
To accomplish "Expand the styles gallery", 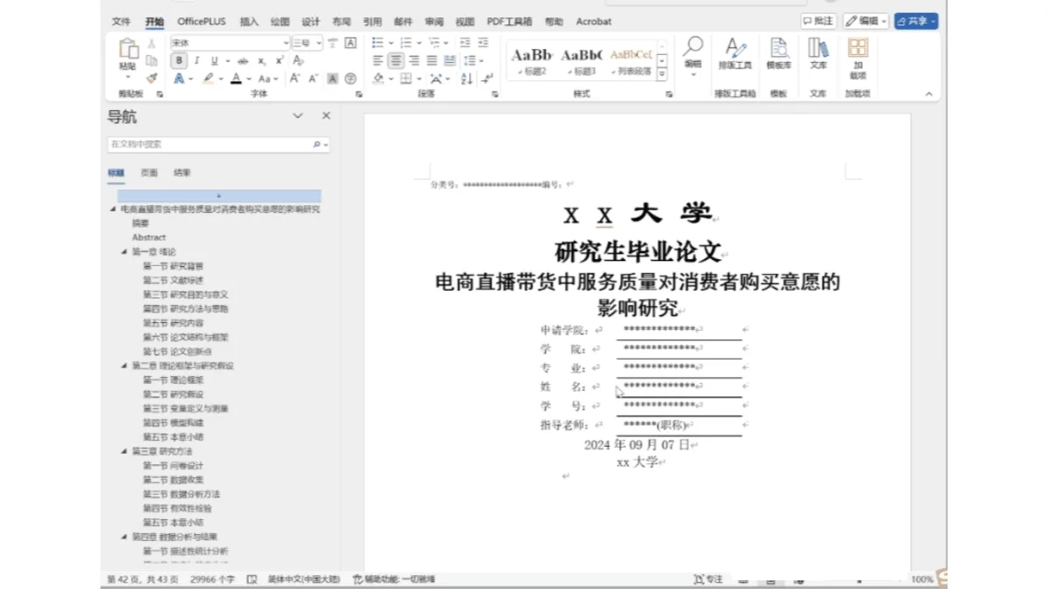I will point(662,74).
